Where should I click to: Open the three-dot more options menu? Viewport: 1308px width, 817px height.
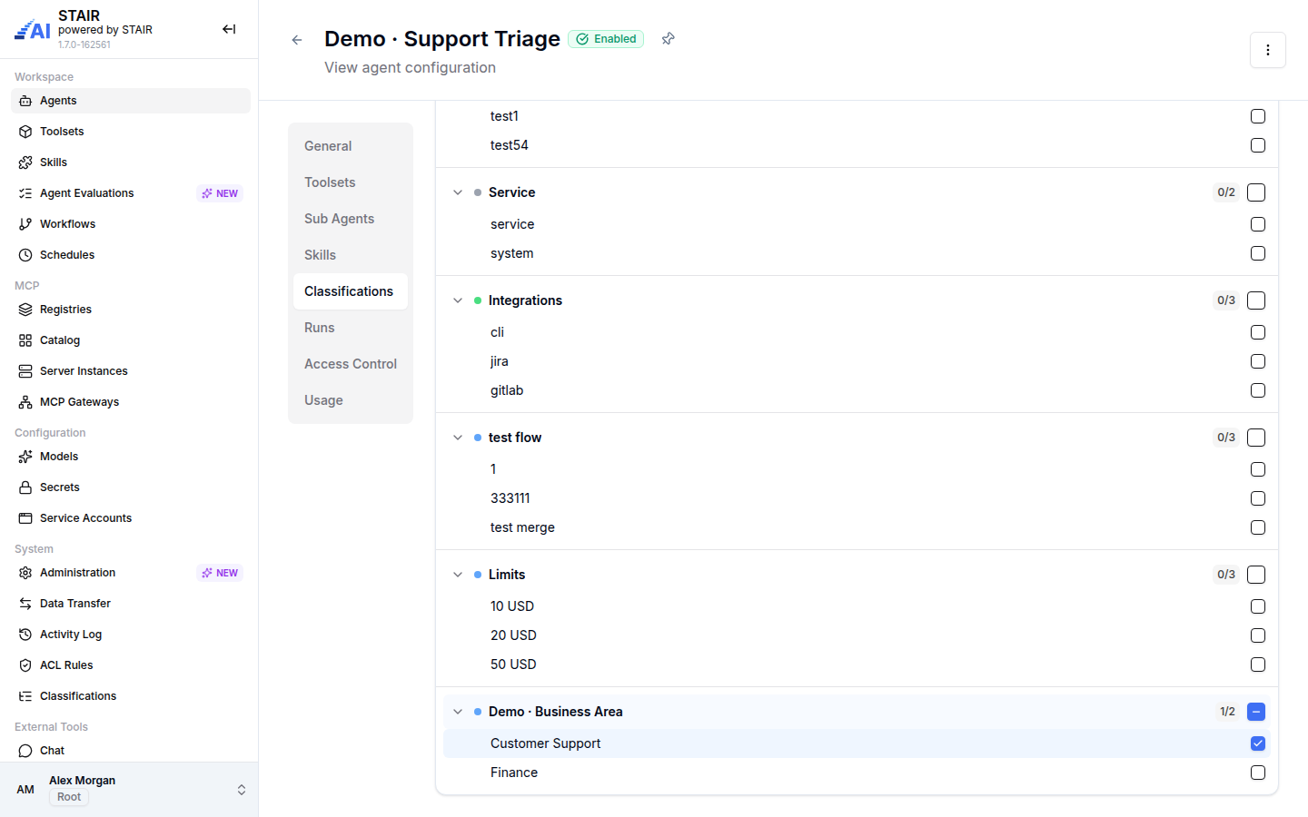tap(1268, 50)
